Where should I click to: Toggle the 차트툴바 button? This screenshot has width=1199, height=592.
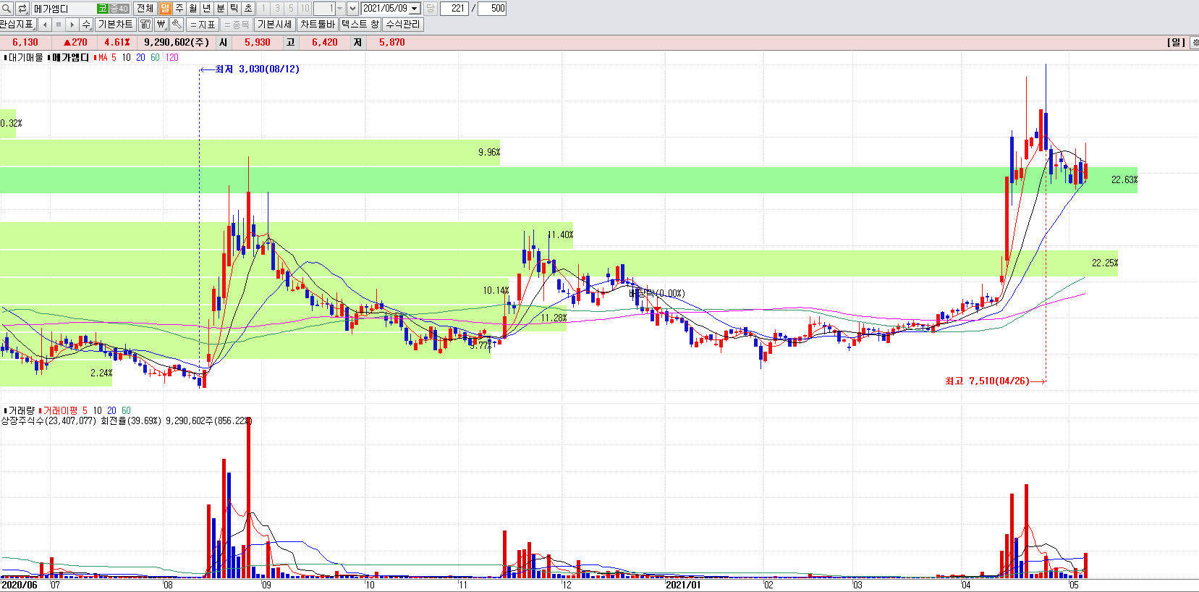point(318,25)
